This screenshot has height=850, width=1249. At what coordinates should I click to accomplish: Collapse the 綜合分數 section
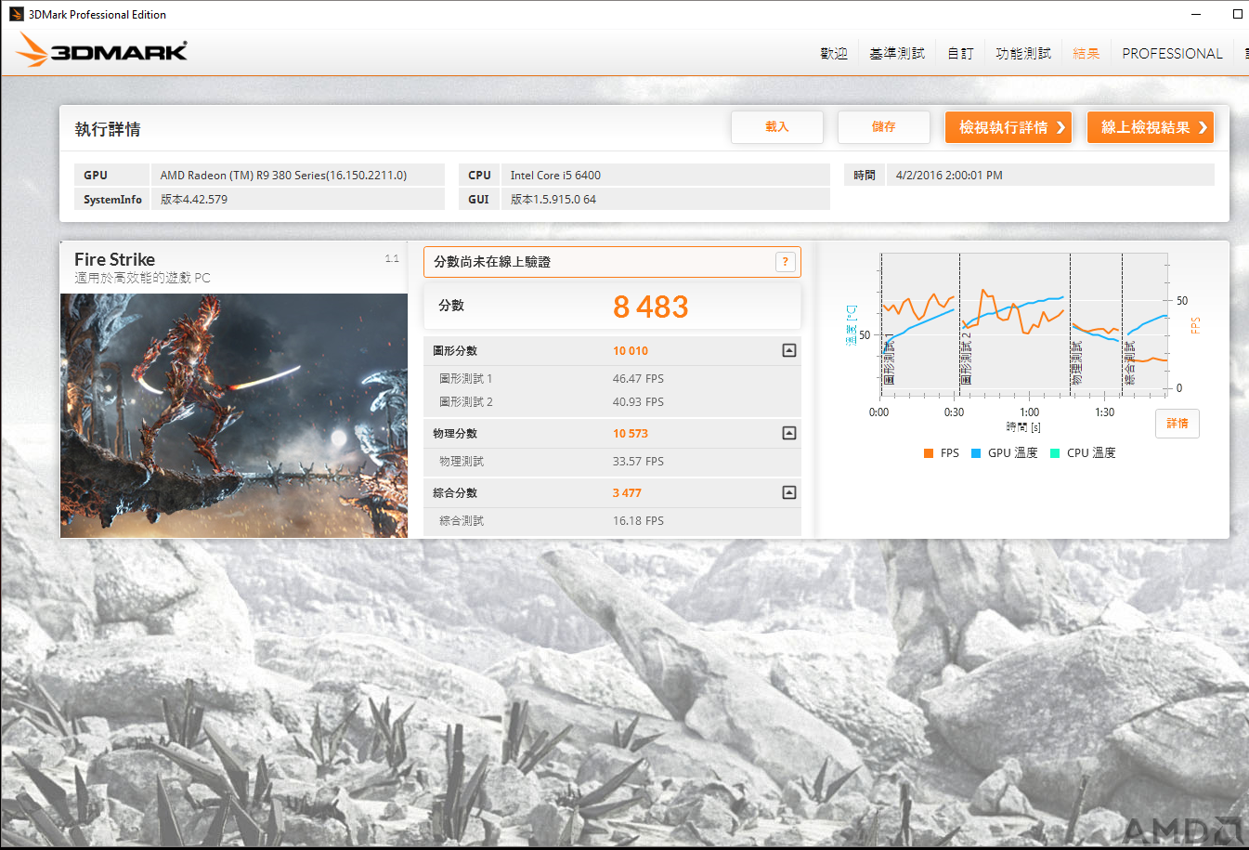coord(789,492)
